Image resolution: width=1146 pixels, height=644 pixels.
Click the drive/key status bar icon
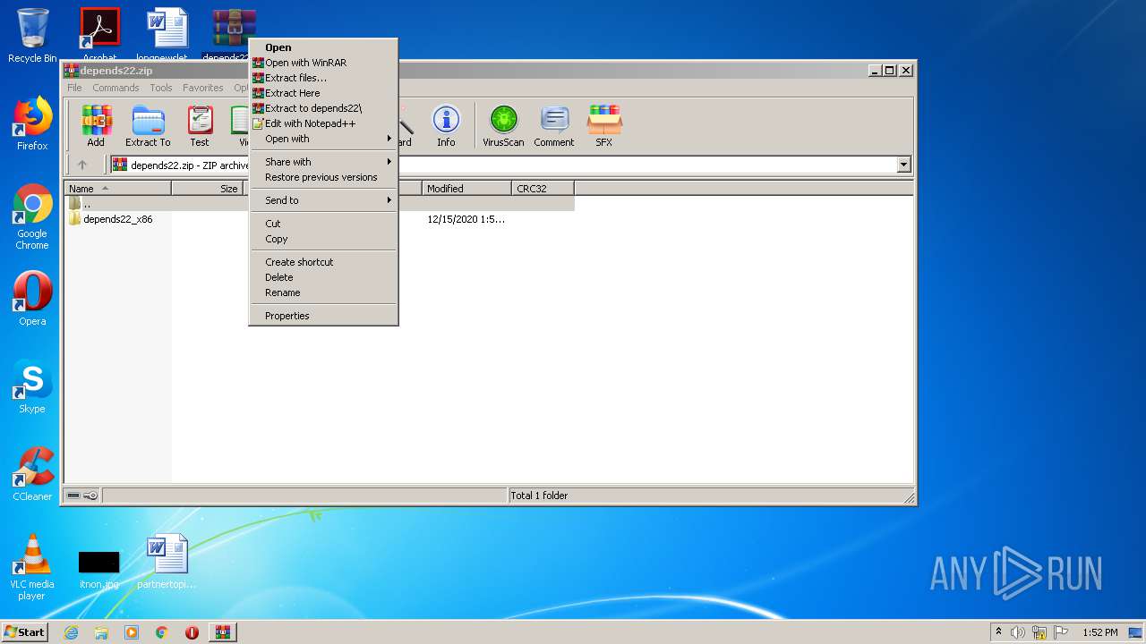point(82,496)
